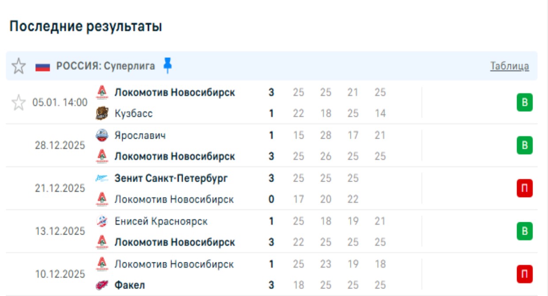Click the Факел team logo
This screenshot has width=548, height=296.
tap(102, 285)
